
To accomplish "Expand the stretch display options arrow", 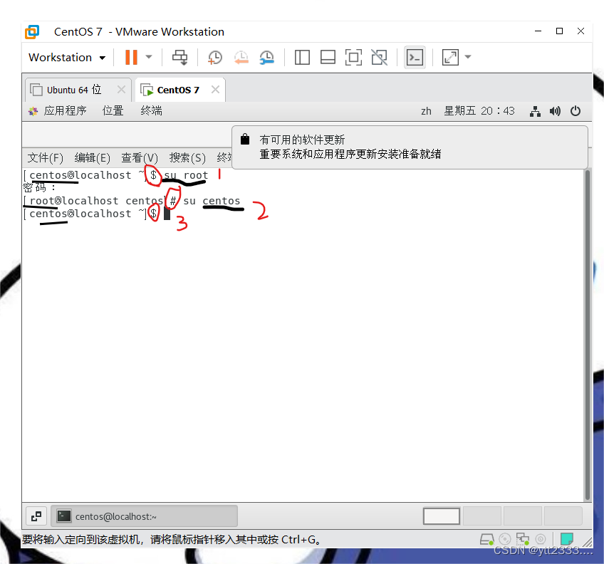I will [468, 57].
